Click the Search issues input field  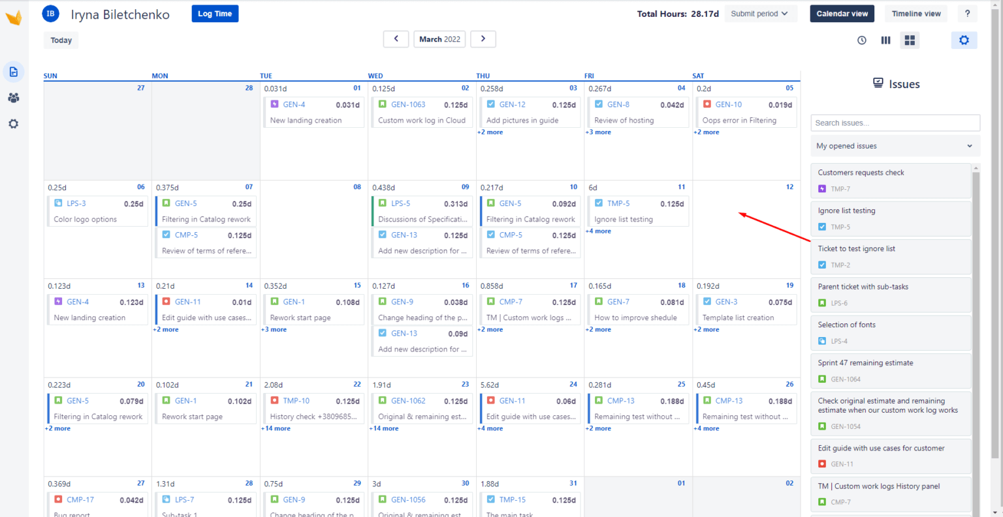tap(895, 123)
